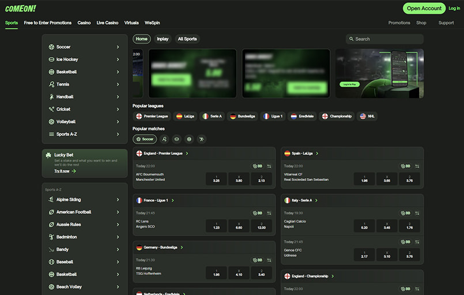Viewport: 464px width, 295px height.
Task: Click the American Football icon in sidebar
Action: pos(51,212)
